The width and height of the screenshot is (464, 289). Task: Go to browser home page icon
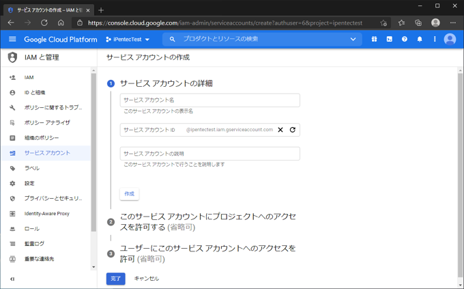pyautogui.click(x=61, y=23)
